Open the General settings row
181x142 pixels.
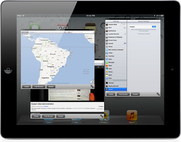coord(116,43)
